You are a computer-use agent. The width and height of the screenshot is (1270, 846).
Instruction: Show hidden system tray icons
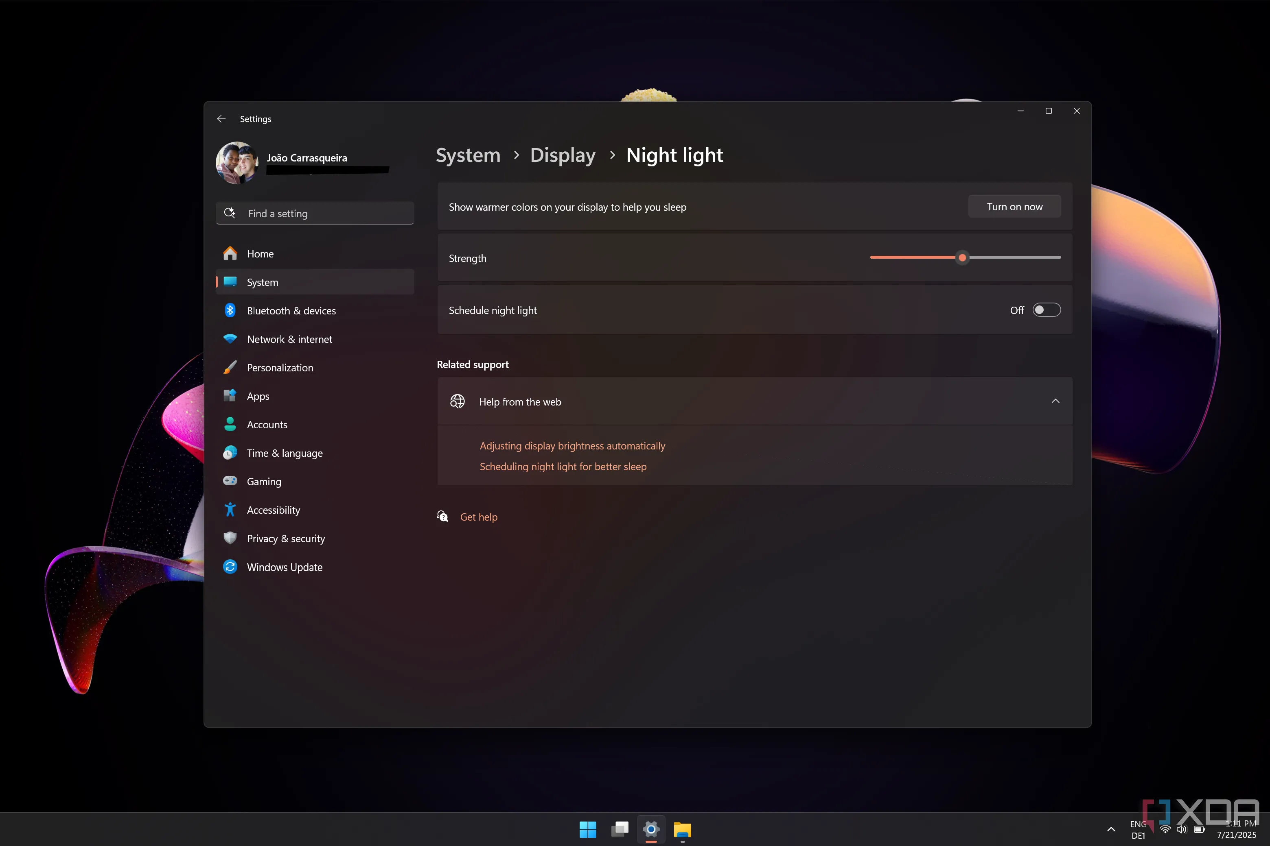(x=1111, y=829)
